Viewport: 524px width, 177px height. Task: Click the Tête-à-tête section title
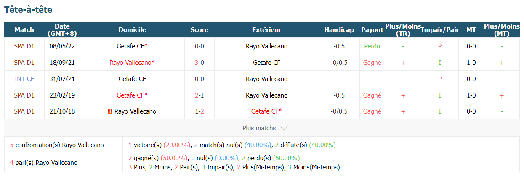[28, 9]
